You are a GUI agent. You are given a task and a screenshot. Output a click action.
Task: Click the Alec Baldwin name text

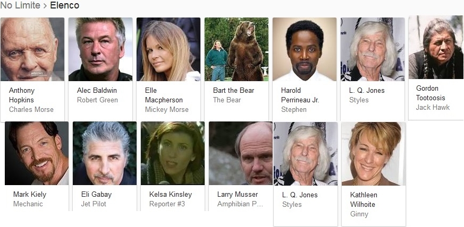point(97,90)
